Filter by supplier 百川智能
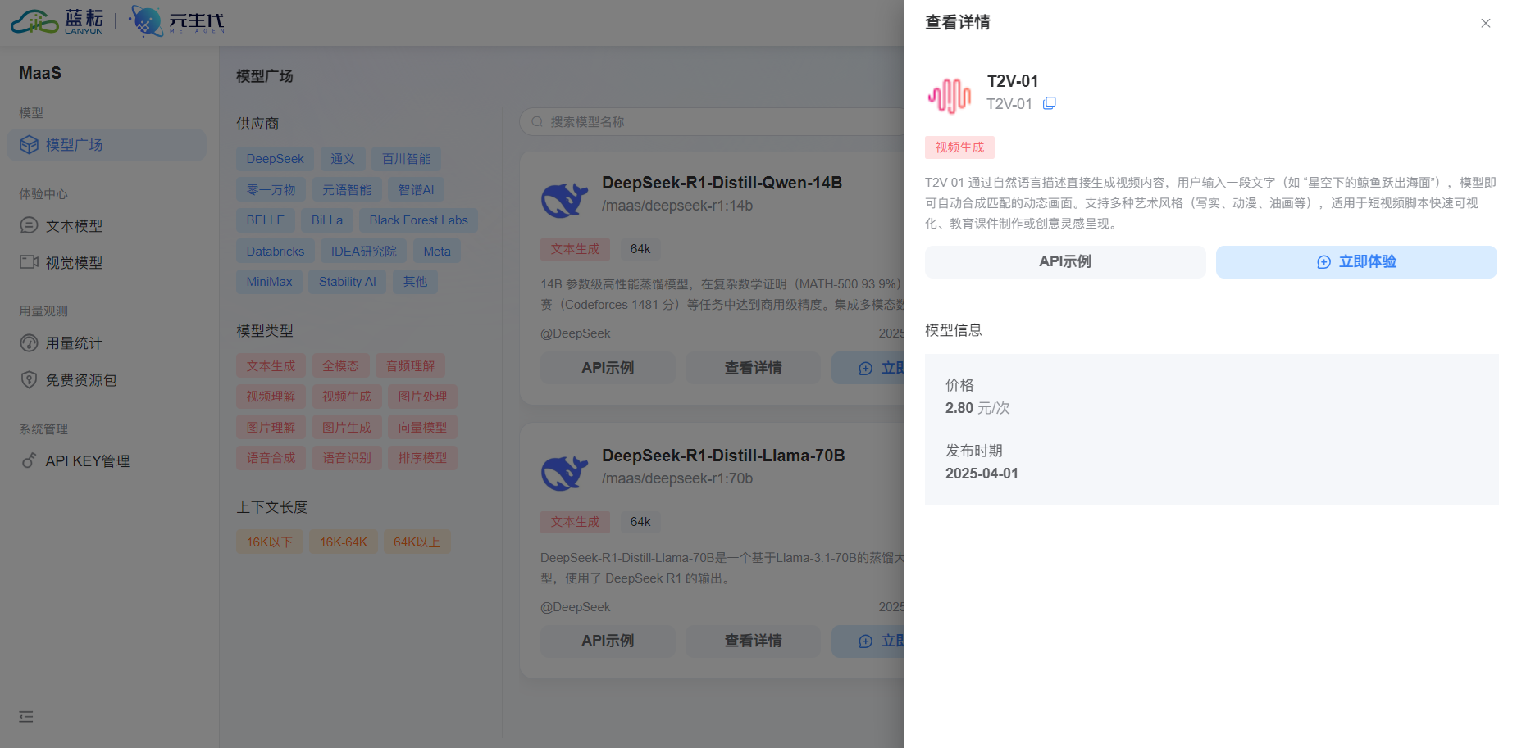The height and width of the screenshot is (748, 1517). tap(406, 159)
